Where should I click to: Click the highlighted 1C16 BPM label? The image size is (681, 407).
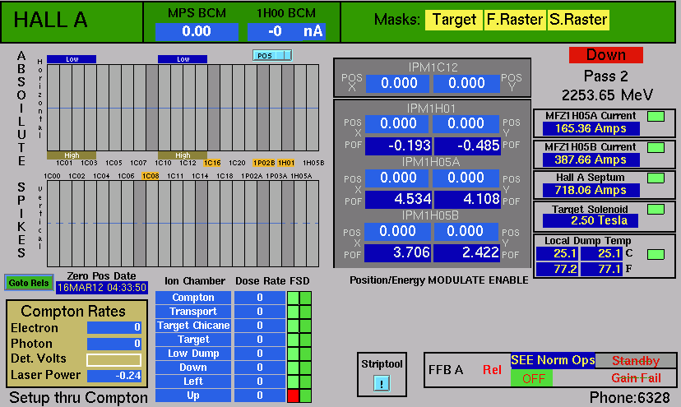tap(212, 163)
